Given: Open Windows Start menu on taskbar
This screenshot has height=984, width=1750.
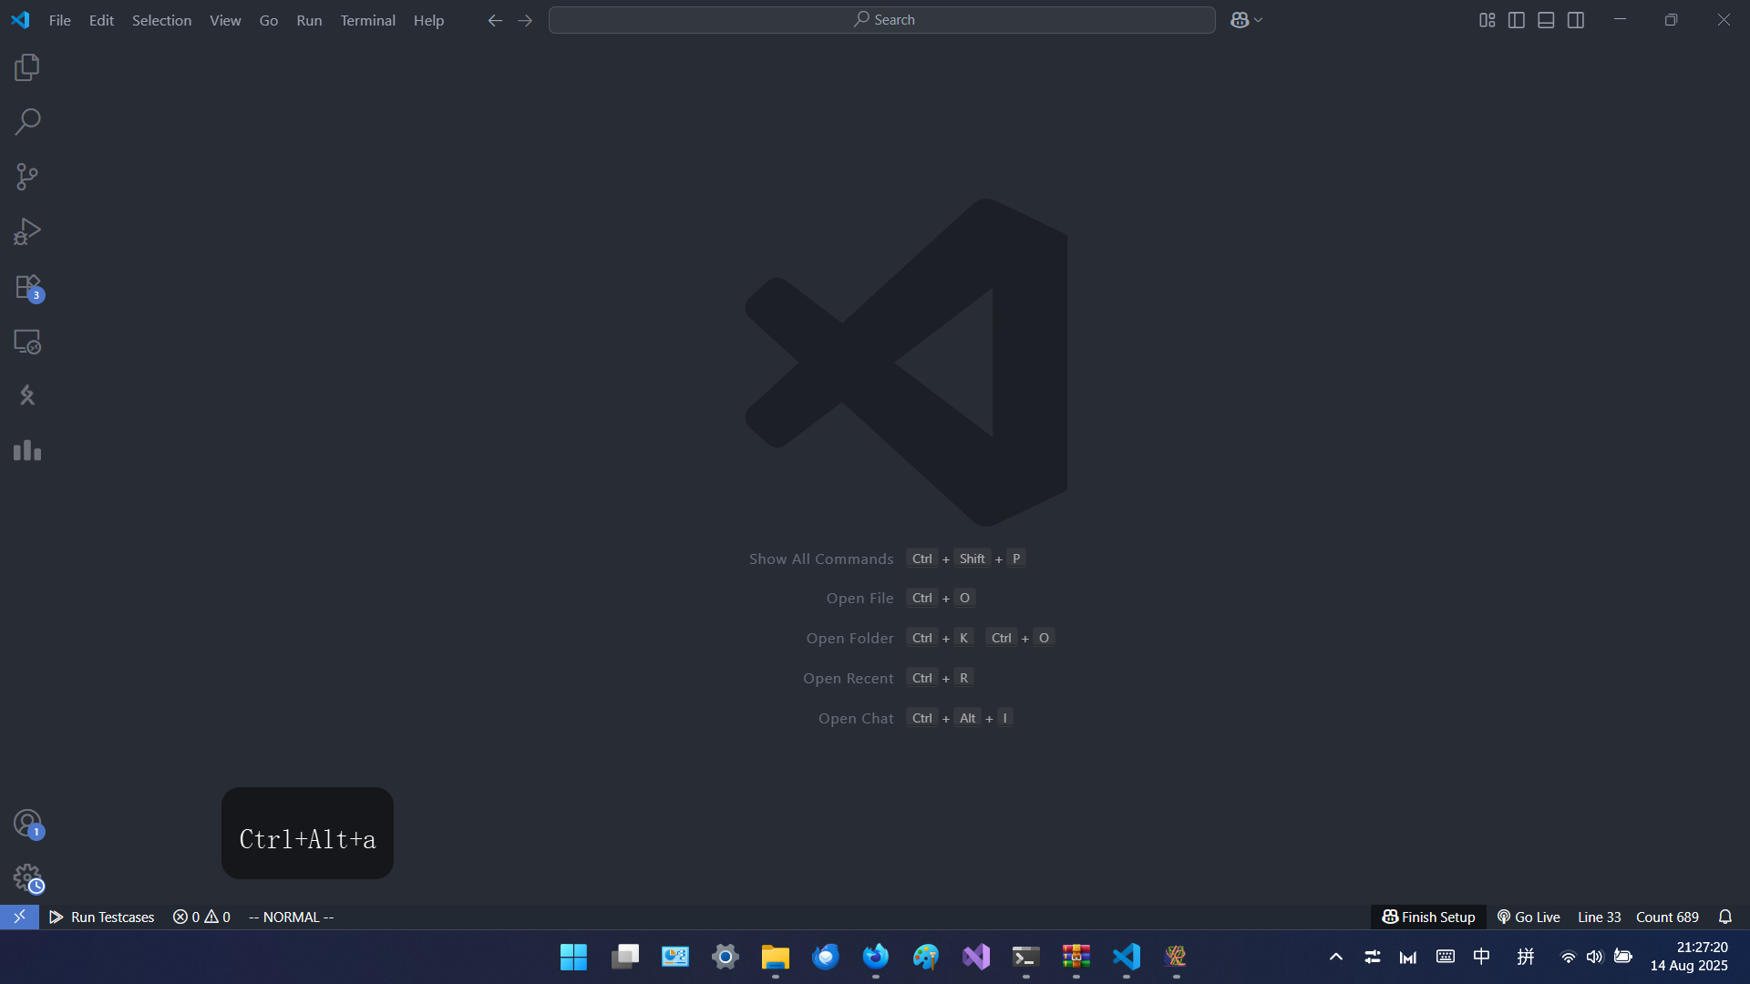Looking at the screenshot, I should point(573,957).
